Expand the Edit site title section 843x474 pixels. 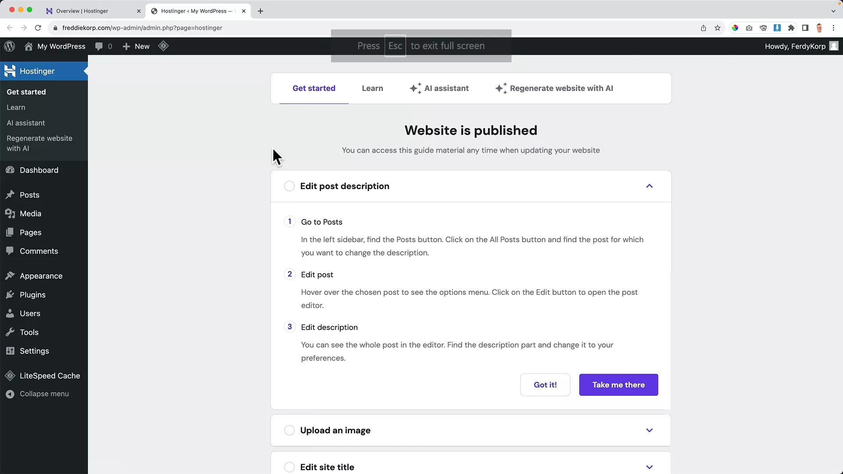649,467
